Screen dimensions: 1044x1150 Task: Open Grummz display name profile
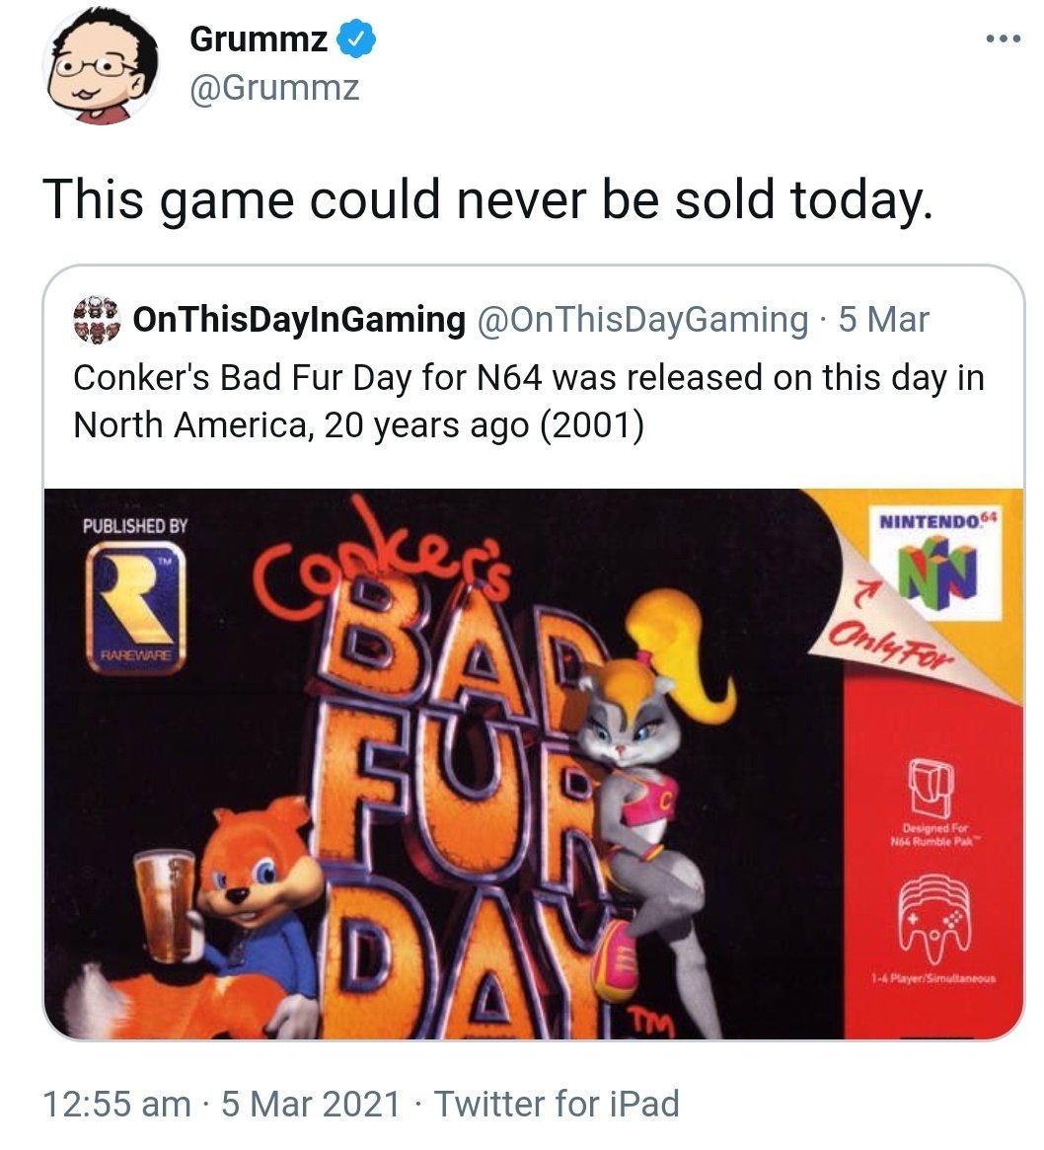click(x=259, y=38)
